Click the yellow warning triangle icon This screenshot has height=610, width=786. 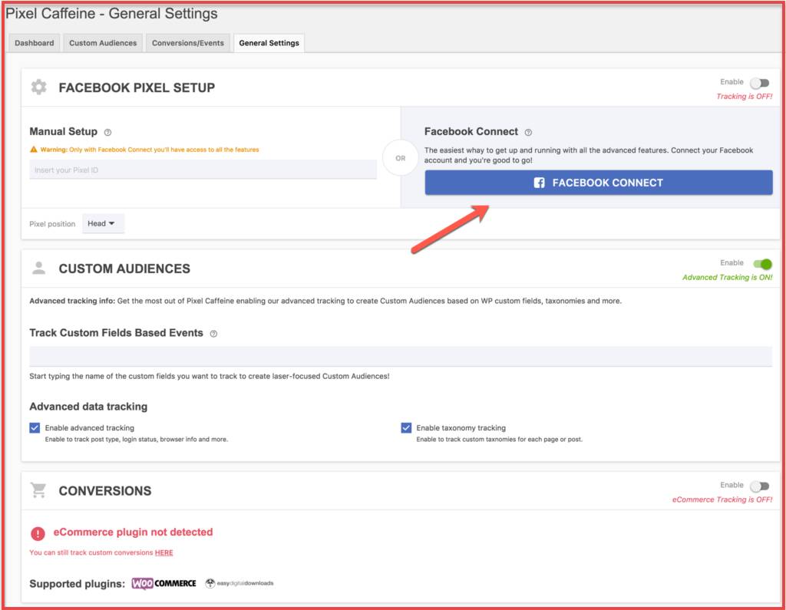pos(34,150)
